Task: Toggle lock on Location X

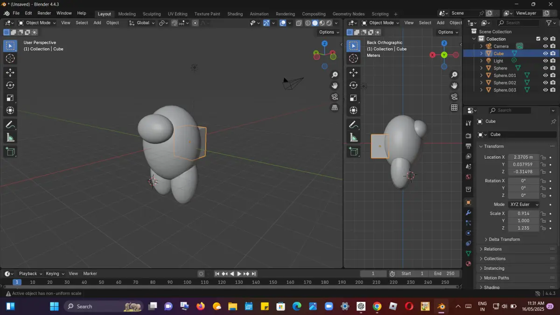Action: (x=543, y=157)
